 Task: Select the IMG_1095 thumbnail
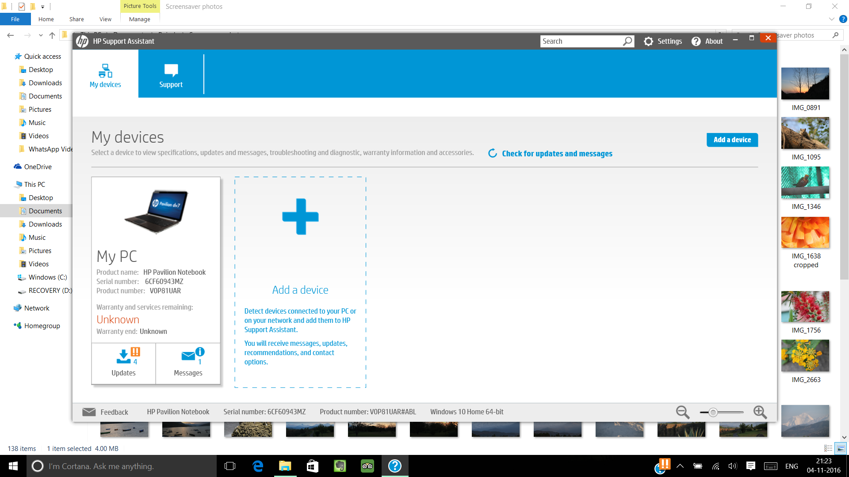point(805,133)
